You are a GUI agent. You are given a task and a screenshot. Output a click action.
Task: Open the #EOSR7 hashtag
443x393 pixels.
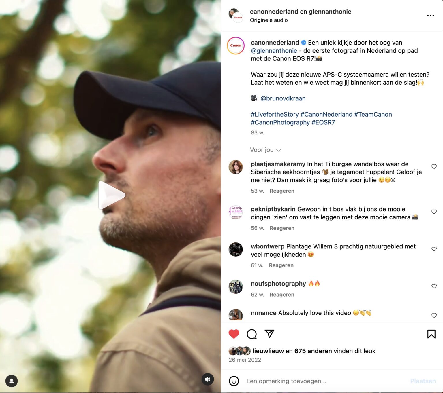(x=323, y=122)
